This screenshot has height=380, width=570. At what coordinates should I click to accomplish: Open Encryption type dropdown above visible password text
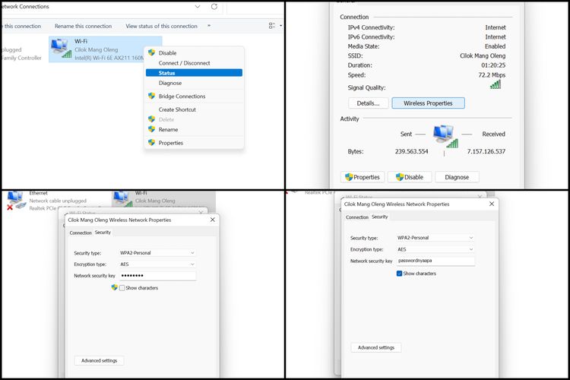click(435, 249)
